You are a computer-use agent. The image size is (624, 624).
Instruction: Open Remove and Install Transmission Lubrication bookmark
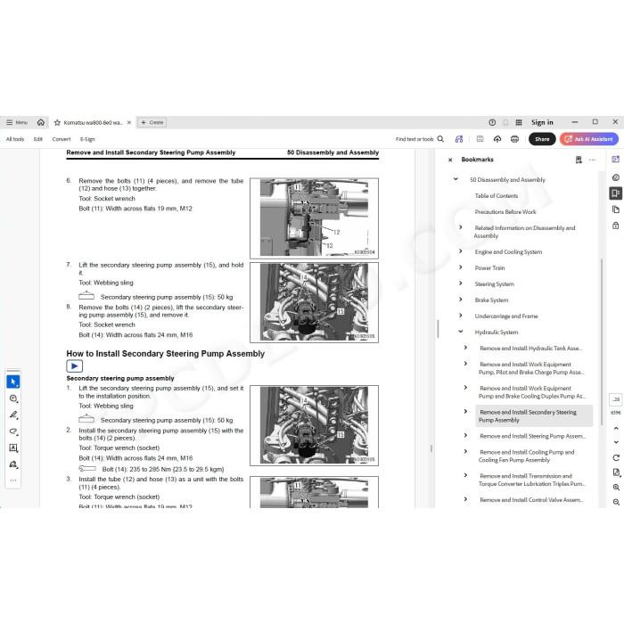point(531,480)
